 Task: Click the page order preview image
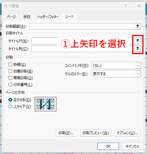(45, 104)
